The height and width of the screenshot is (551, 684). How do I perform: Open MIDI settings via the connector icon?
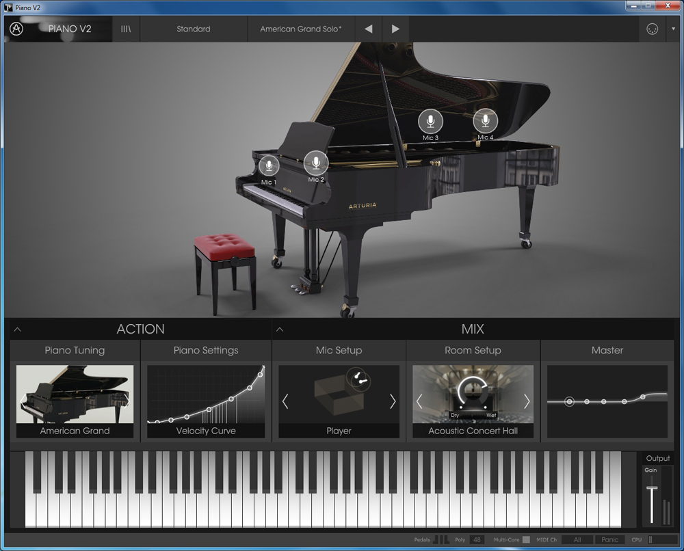(x=651, y=29)
